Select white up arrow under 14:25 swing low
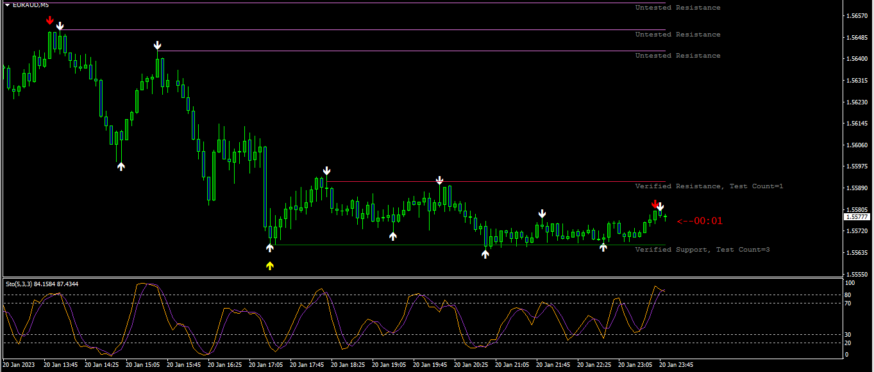The width and height of the screenshot is (874, 372). (x=121, y=166)
